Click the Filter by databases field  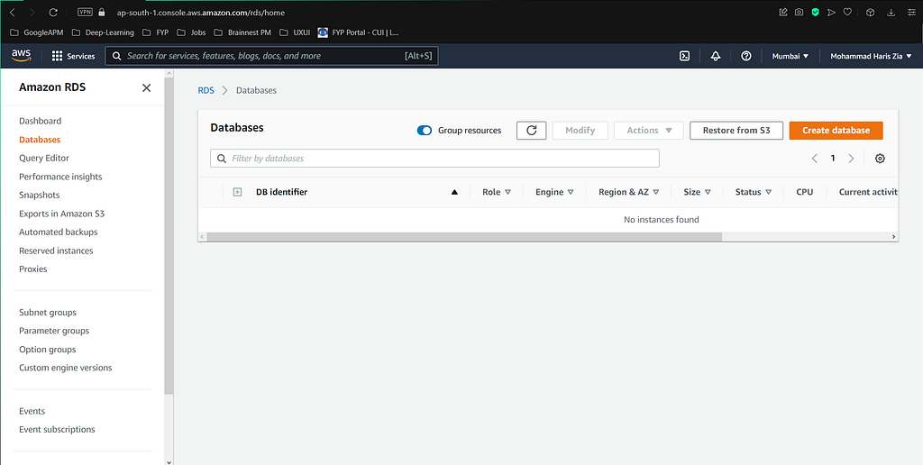click(x=434, y=159)
